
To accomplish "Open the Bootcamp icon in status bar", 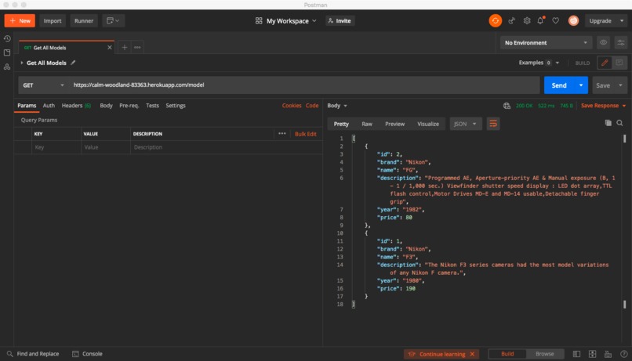I will click(x=608, y=354).
